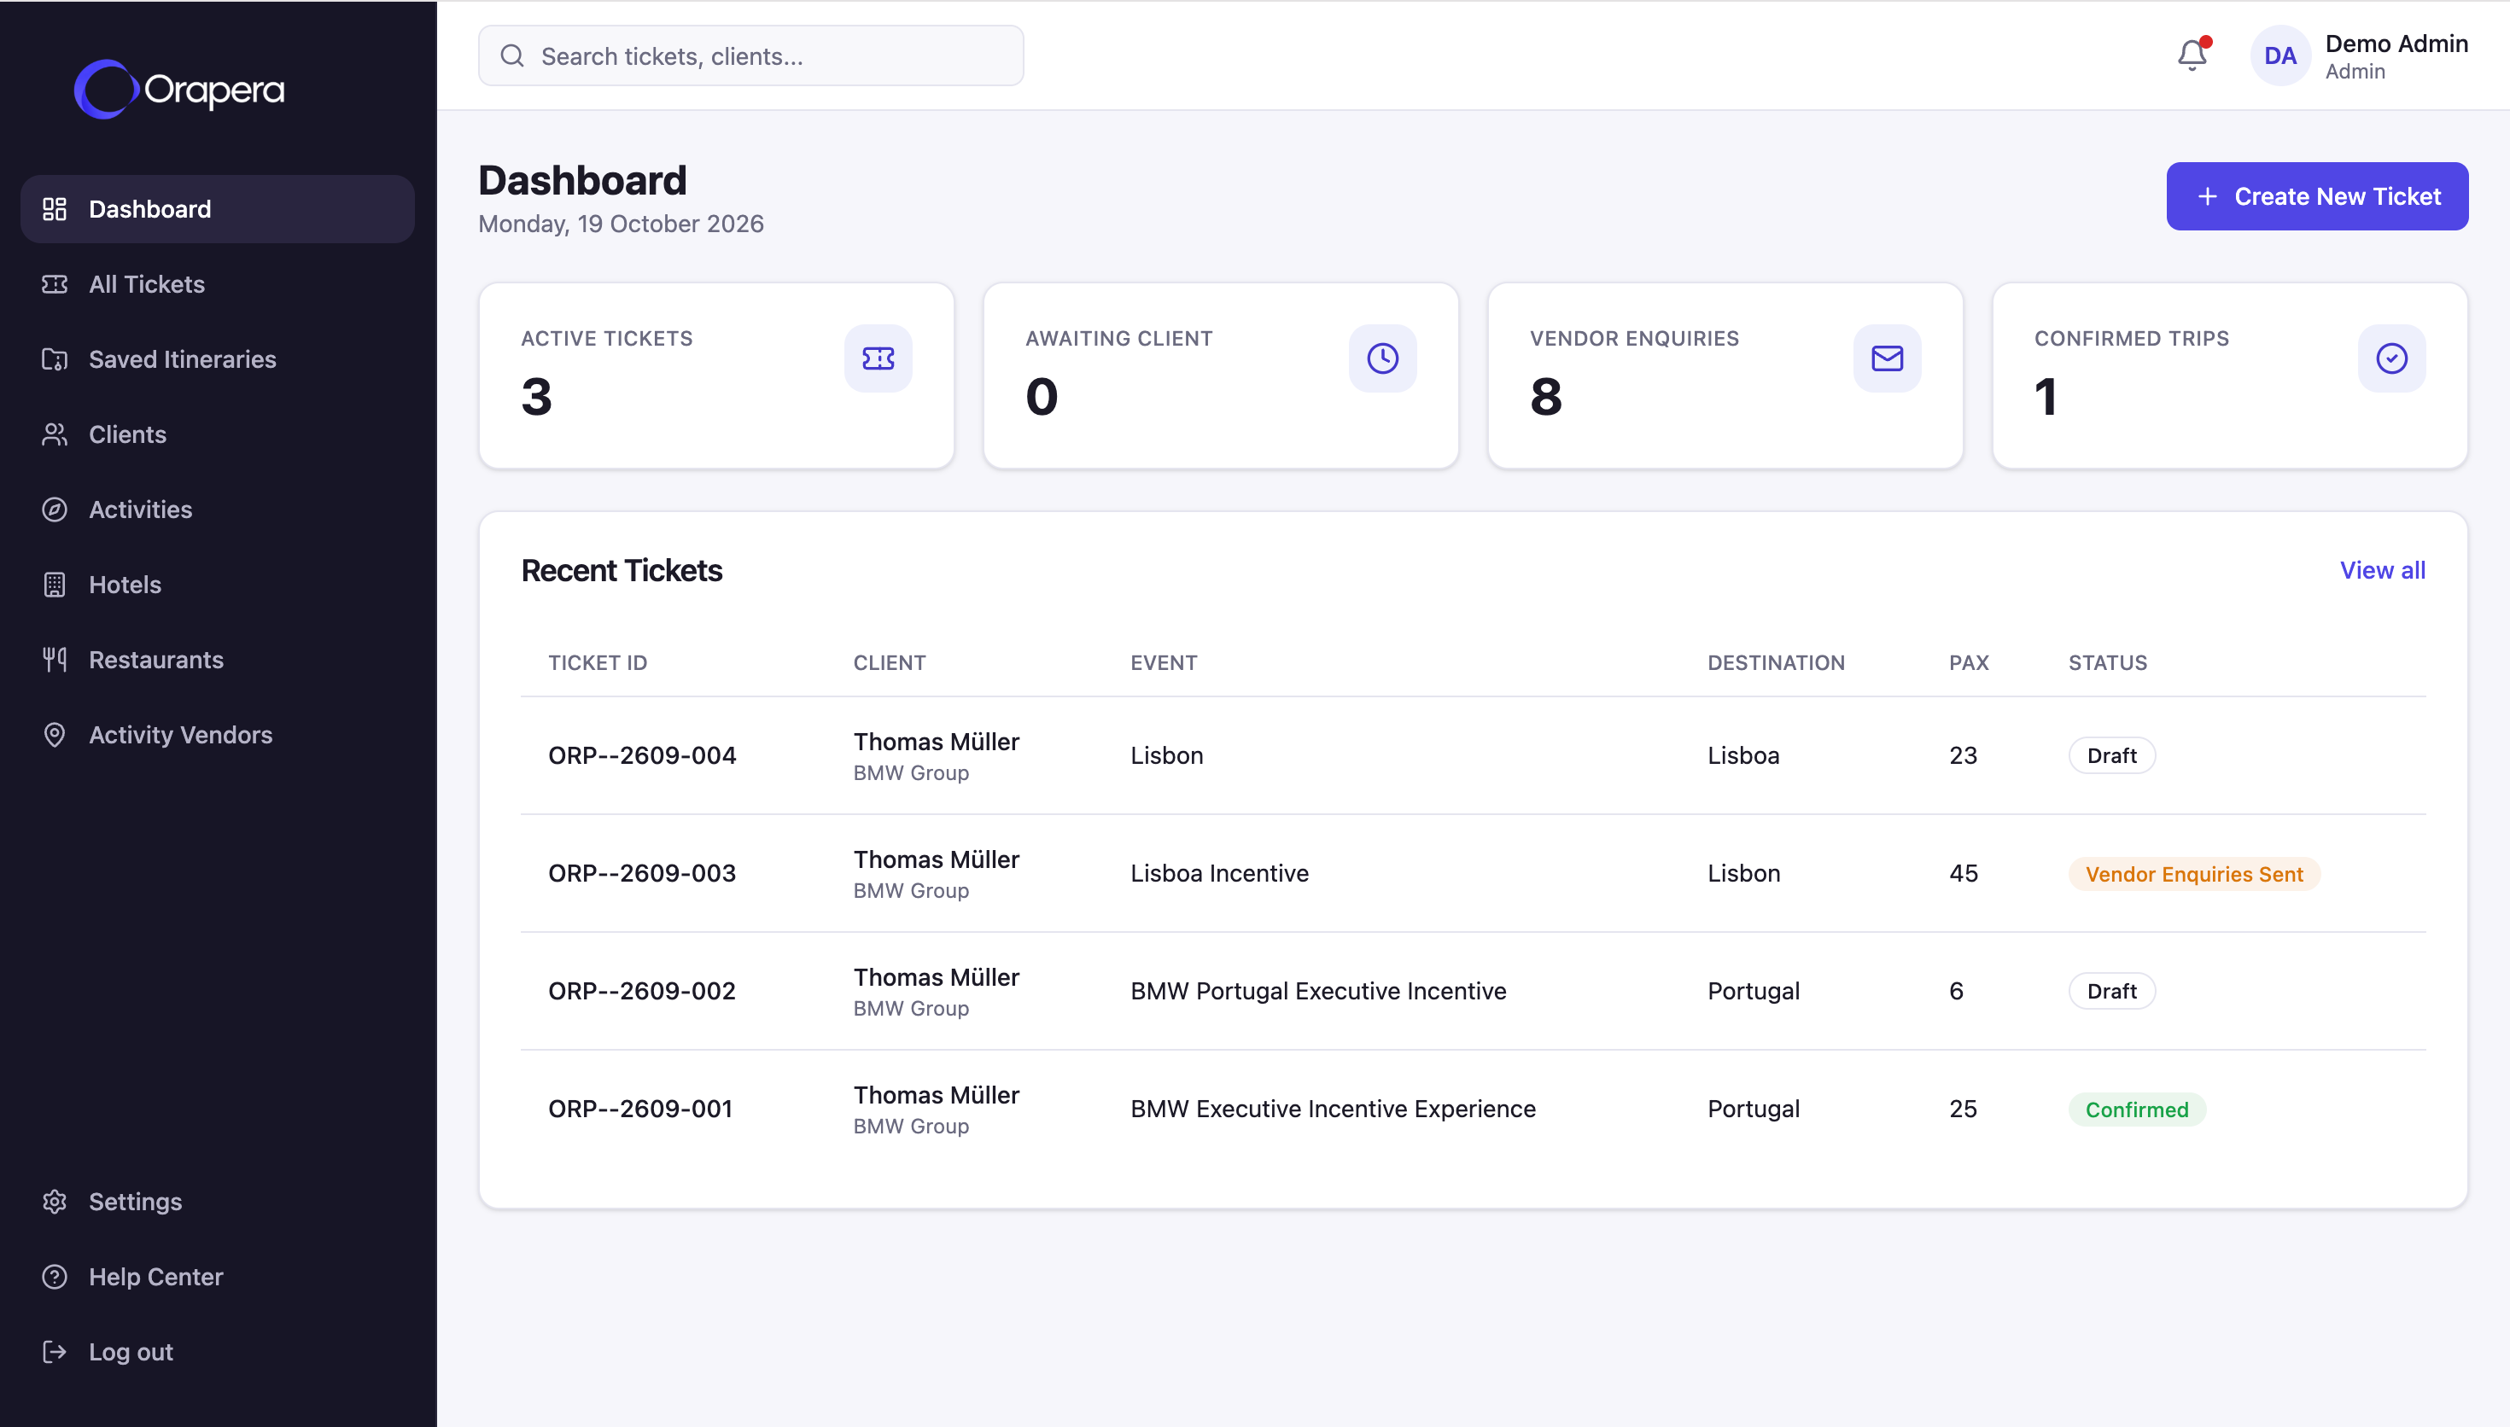The image size is (2510, 1427).
Task: Click the Confirmed Trips checkmark icon
Action: (2391, 358)
